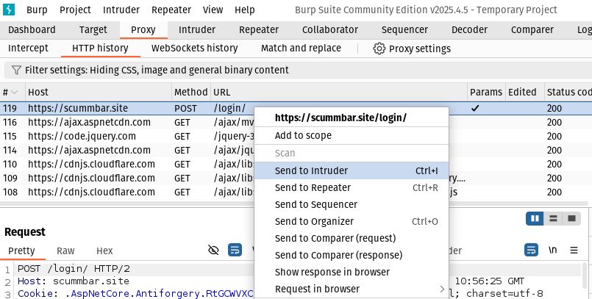Click the Burp Suite logo icon
This screenshot has height=299, width=592.
coord(9,10)
